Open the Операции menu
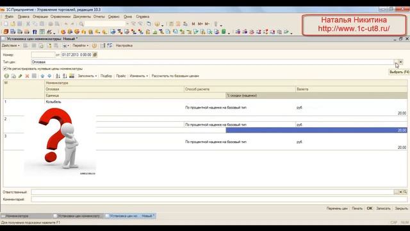 tap(40, 17)
